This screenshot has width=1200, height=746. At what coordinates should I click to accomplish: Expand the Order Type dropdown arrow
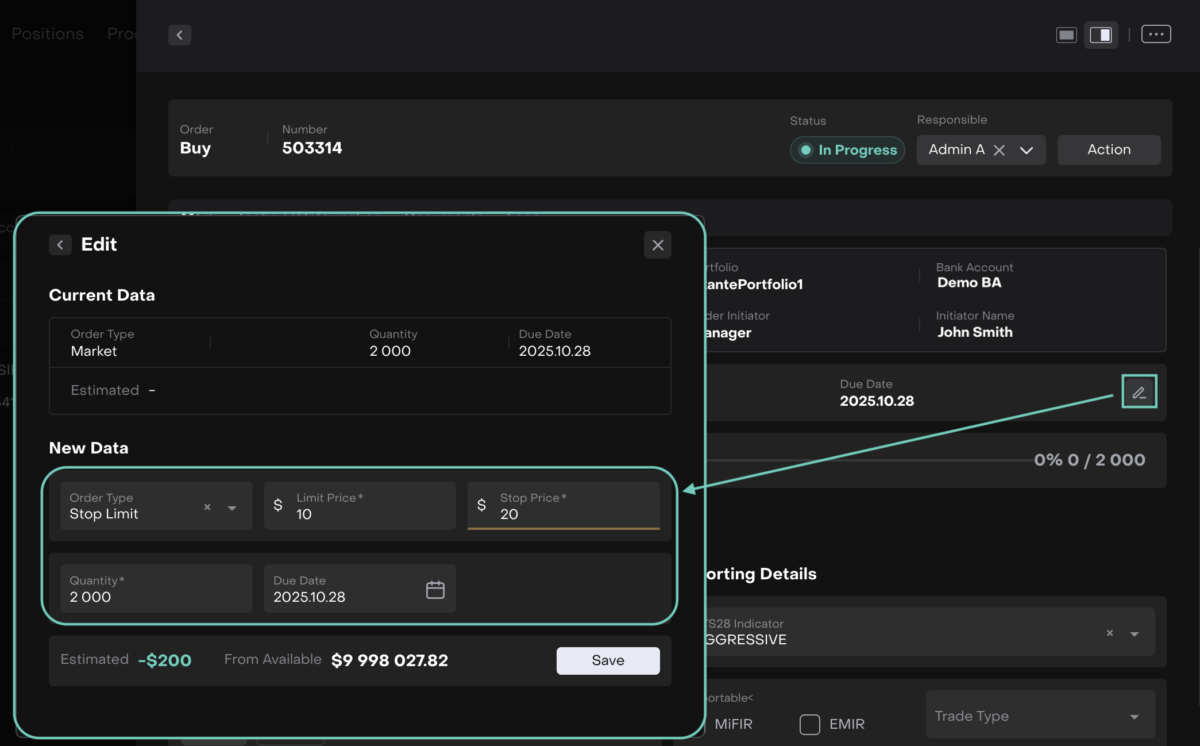232,508
